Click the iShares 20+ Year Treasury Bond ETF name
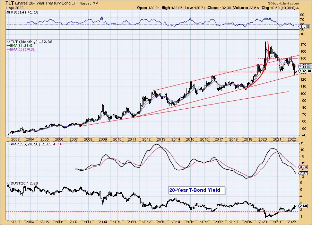Image resolution: width=312 pixels, height=225 pixels. point(46,3)
